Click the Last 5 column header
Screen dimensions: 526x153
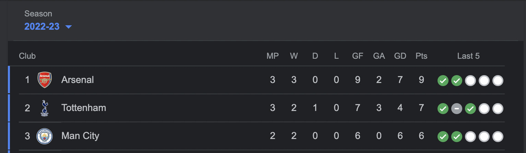point(468,56)
